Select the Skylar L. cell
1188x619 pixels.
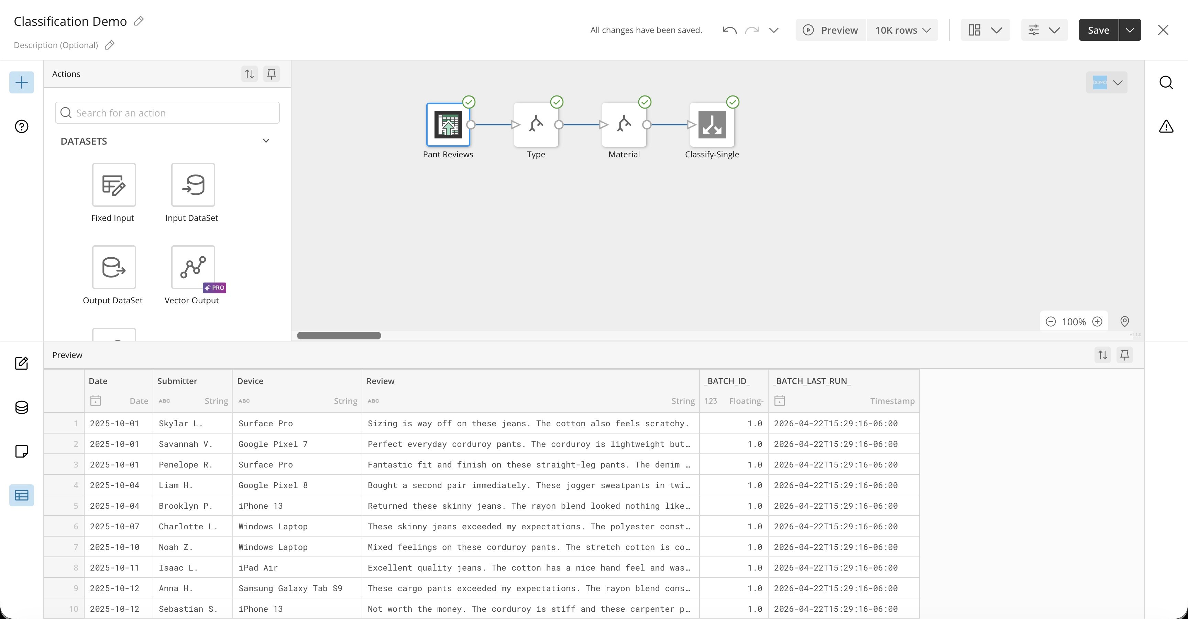[193, 423]
